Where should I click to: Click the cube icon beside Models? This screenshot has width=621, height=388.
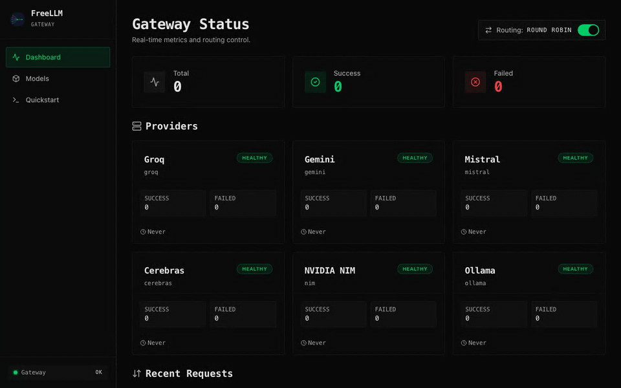coord(15,78)
